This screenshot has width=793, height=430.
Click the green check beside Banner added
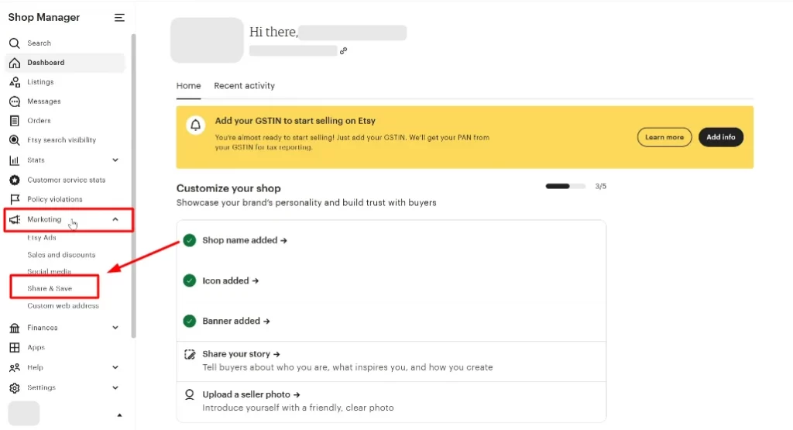click(190, 322)
